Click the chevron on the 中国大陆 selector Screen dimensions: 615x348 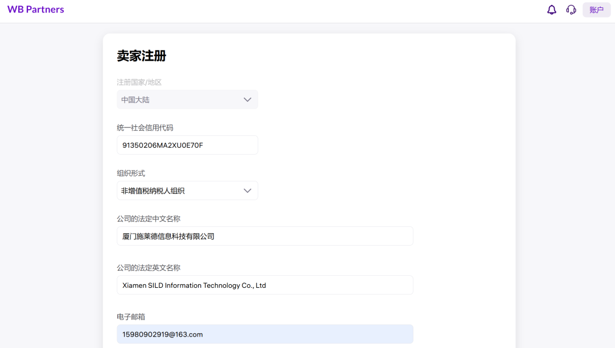coord(248,99)
